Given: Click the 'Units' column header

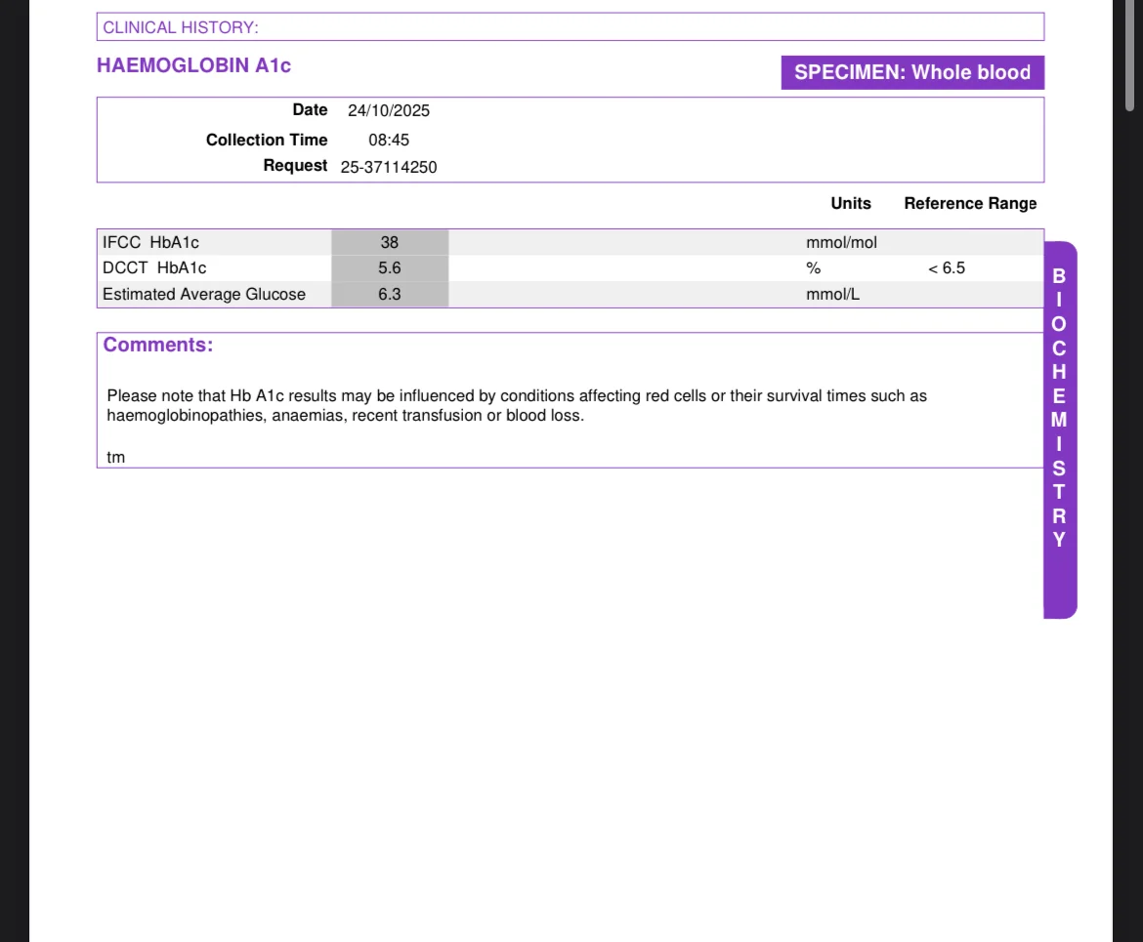Looking at the screenshot, I should (851, 203).
